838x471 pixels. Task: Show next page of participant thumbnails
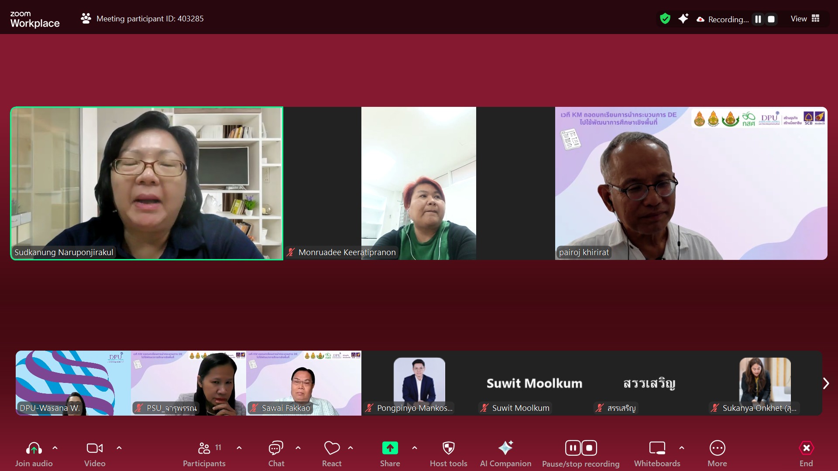click(x=825, y=383)
